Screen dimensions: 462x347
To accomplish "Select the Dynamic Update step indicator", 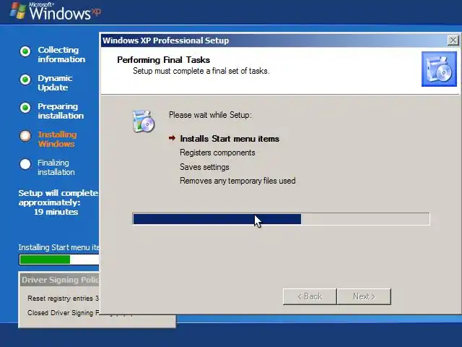I will pyautogui.click(x=25, y=80).
